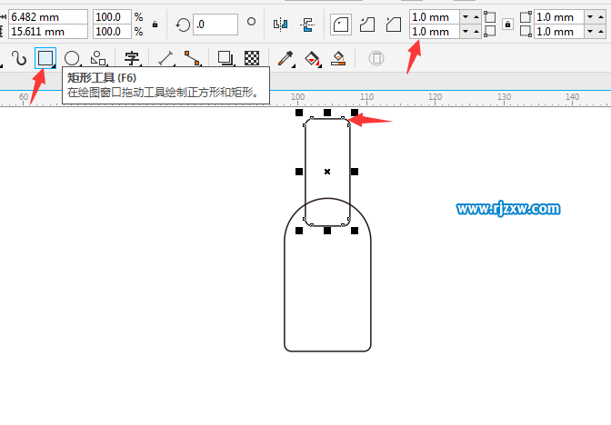
Task: Select the Rectangle tool in the toolbox
Action: (45, 58)
